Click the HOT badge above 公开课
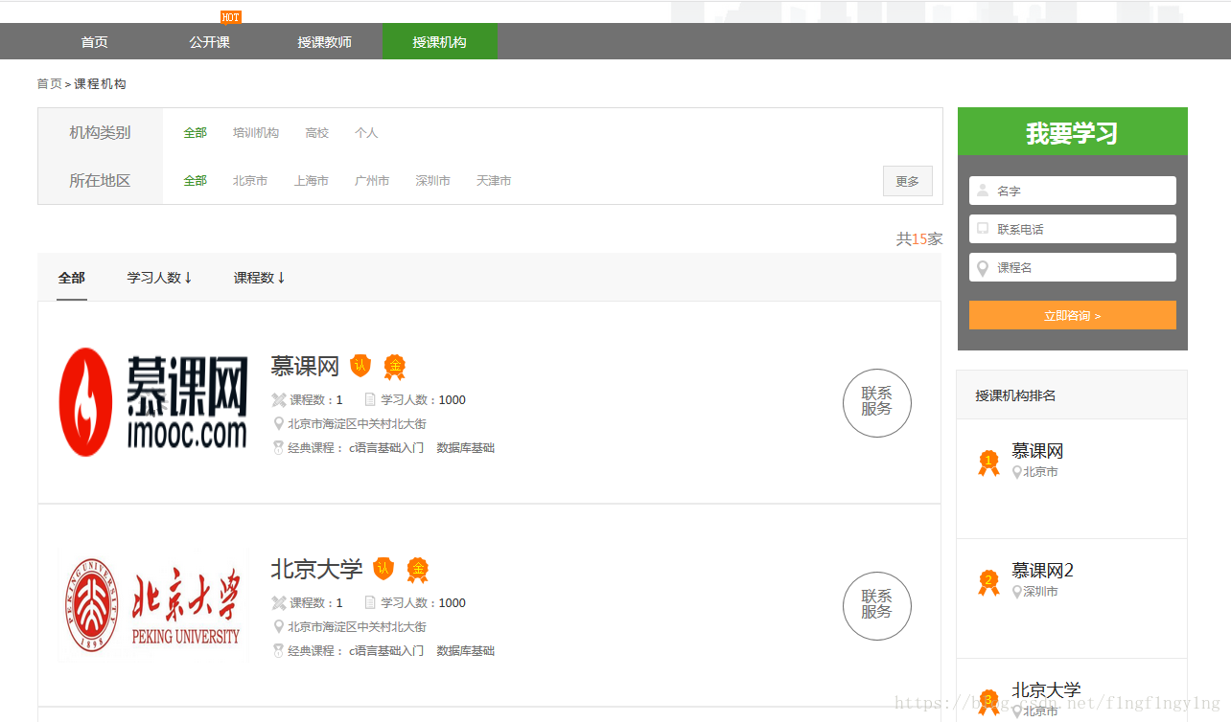The image size is (1231, 722). (231, 17)
